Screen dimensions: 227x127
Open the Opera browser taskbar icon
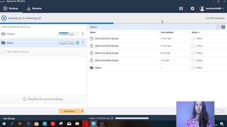click(x=85, y=124)
